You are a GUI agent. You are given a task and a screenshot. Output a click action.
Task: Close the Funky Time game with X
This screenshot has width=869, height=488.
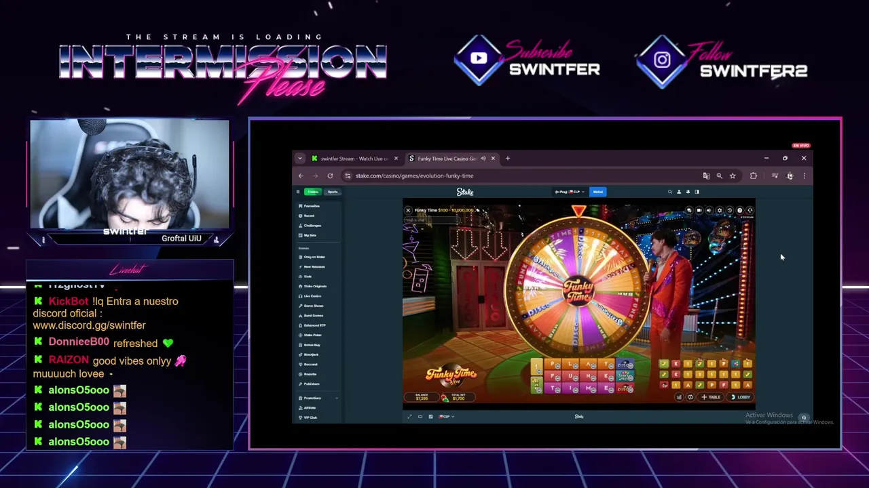tap(408, 210)
